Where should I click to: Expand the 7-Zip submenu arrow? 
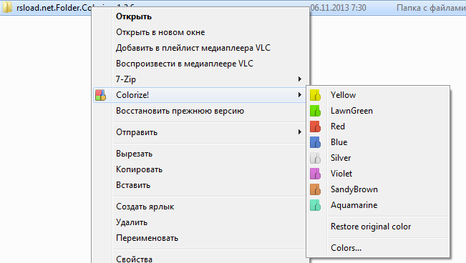pyautogui.click(x=299, y=79)
